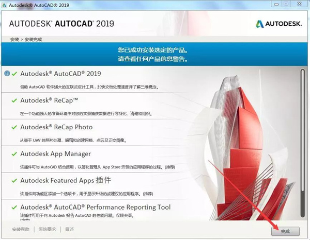Click the 安装 breadcrumb item
This screenshot has height=240, width=310.
coord(14,40)
